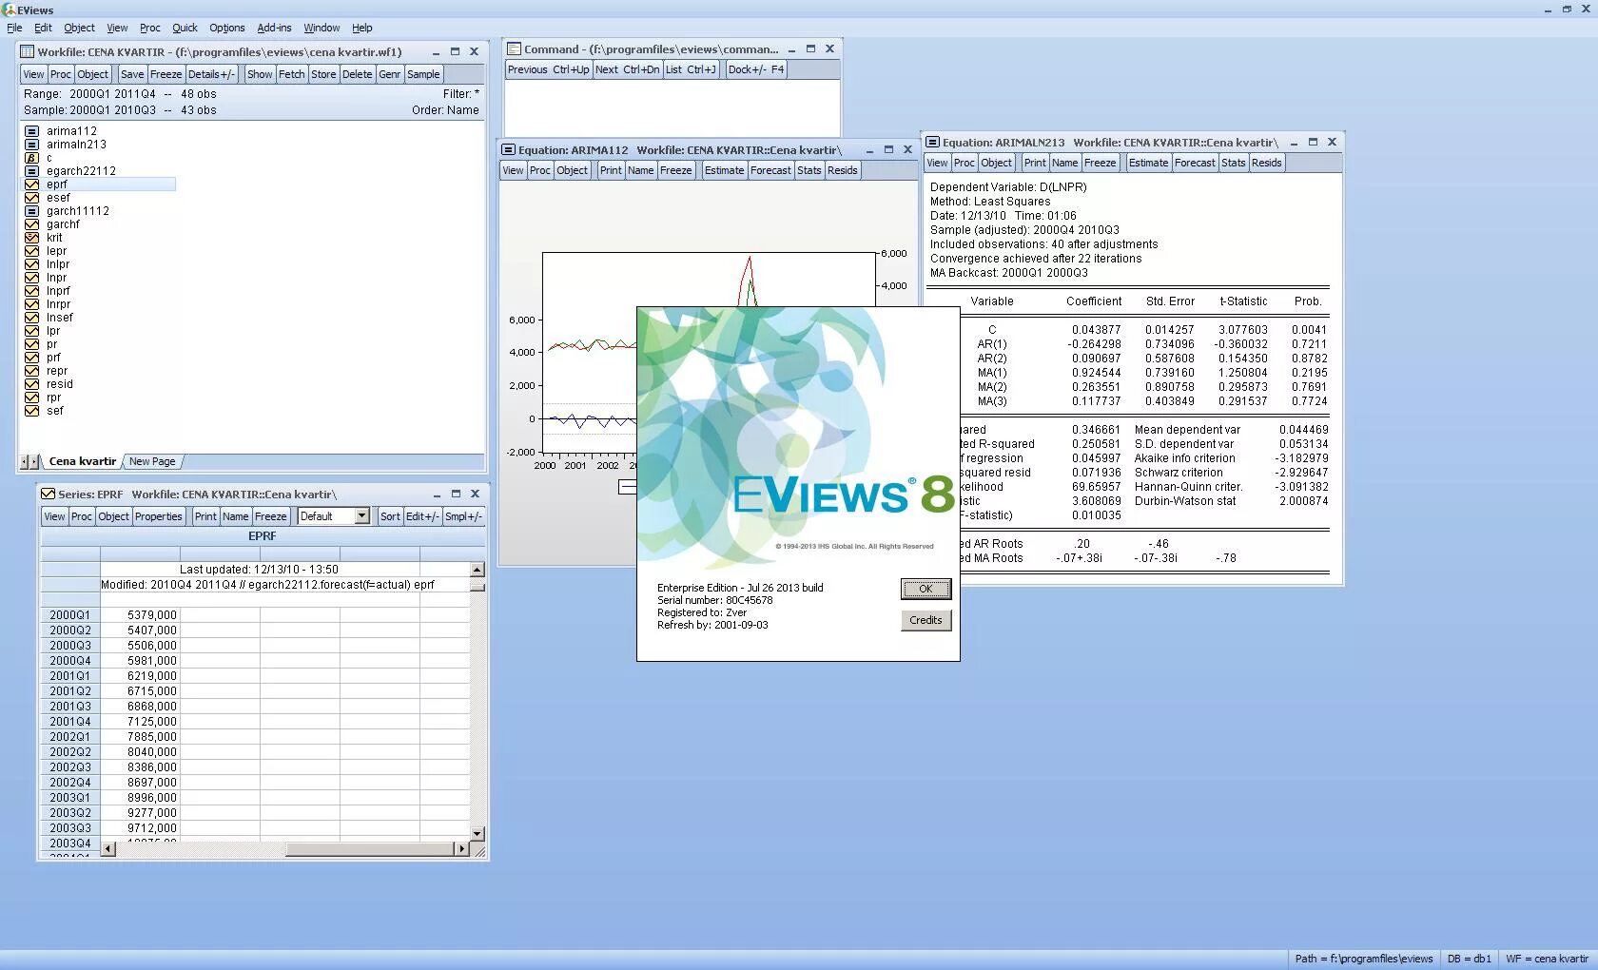The width and height of the screenshot is (1598, 970).
Task: Click the resid series icon in workfile list
Action: (31, 383)
